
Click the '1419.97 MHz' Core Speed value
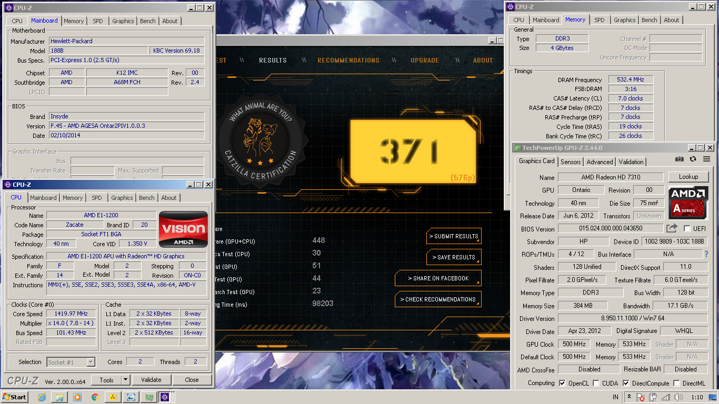71,314
